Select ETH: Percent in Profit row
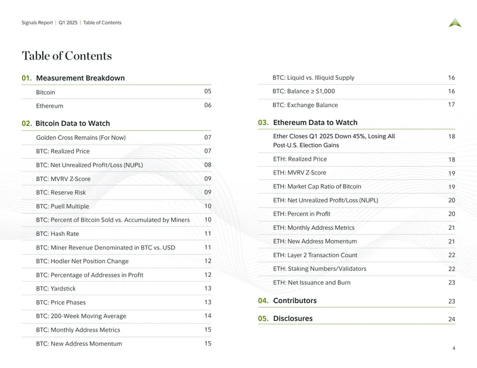Image resolution: width=477 pixels, height=368 pixels. point(357,214)
